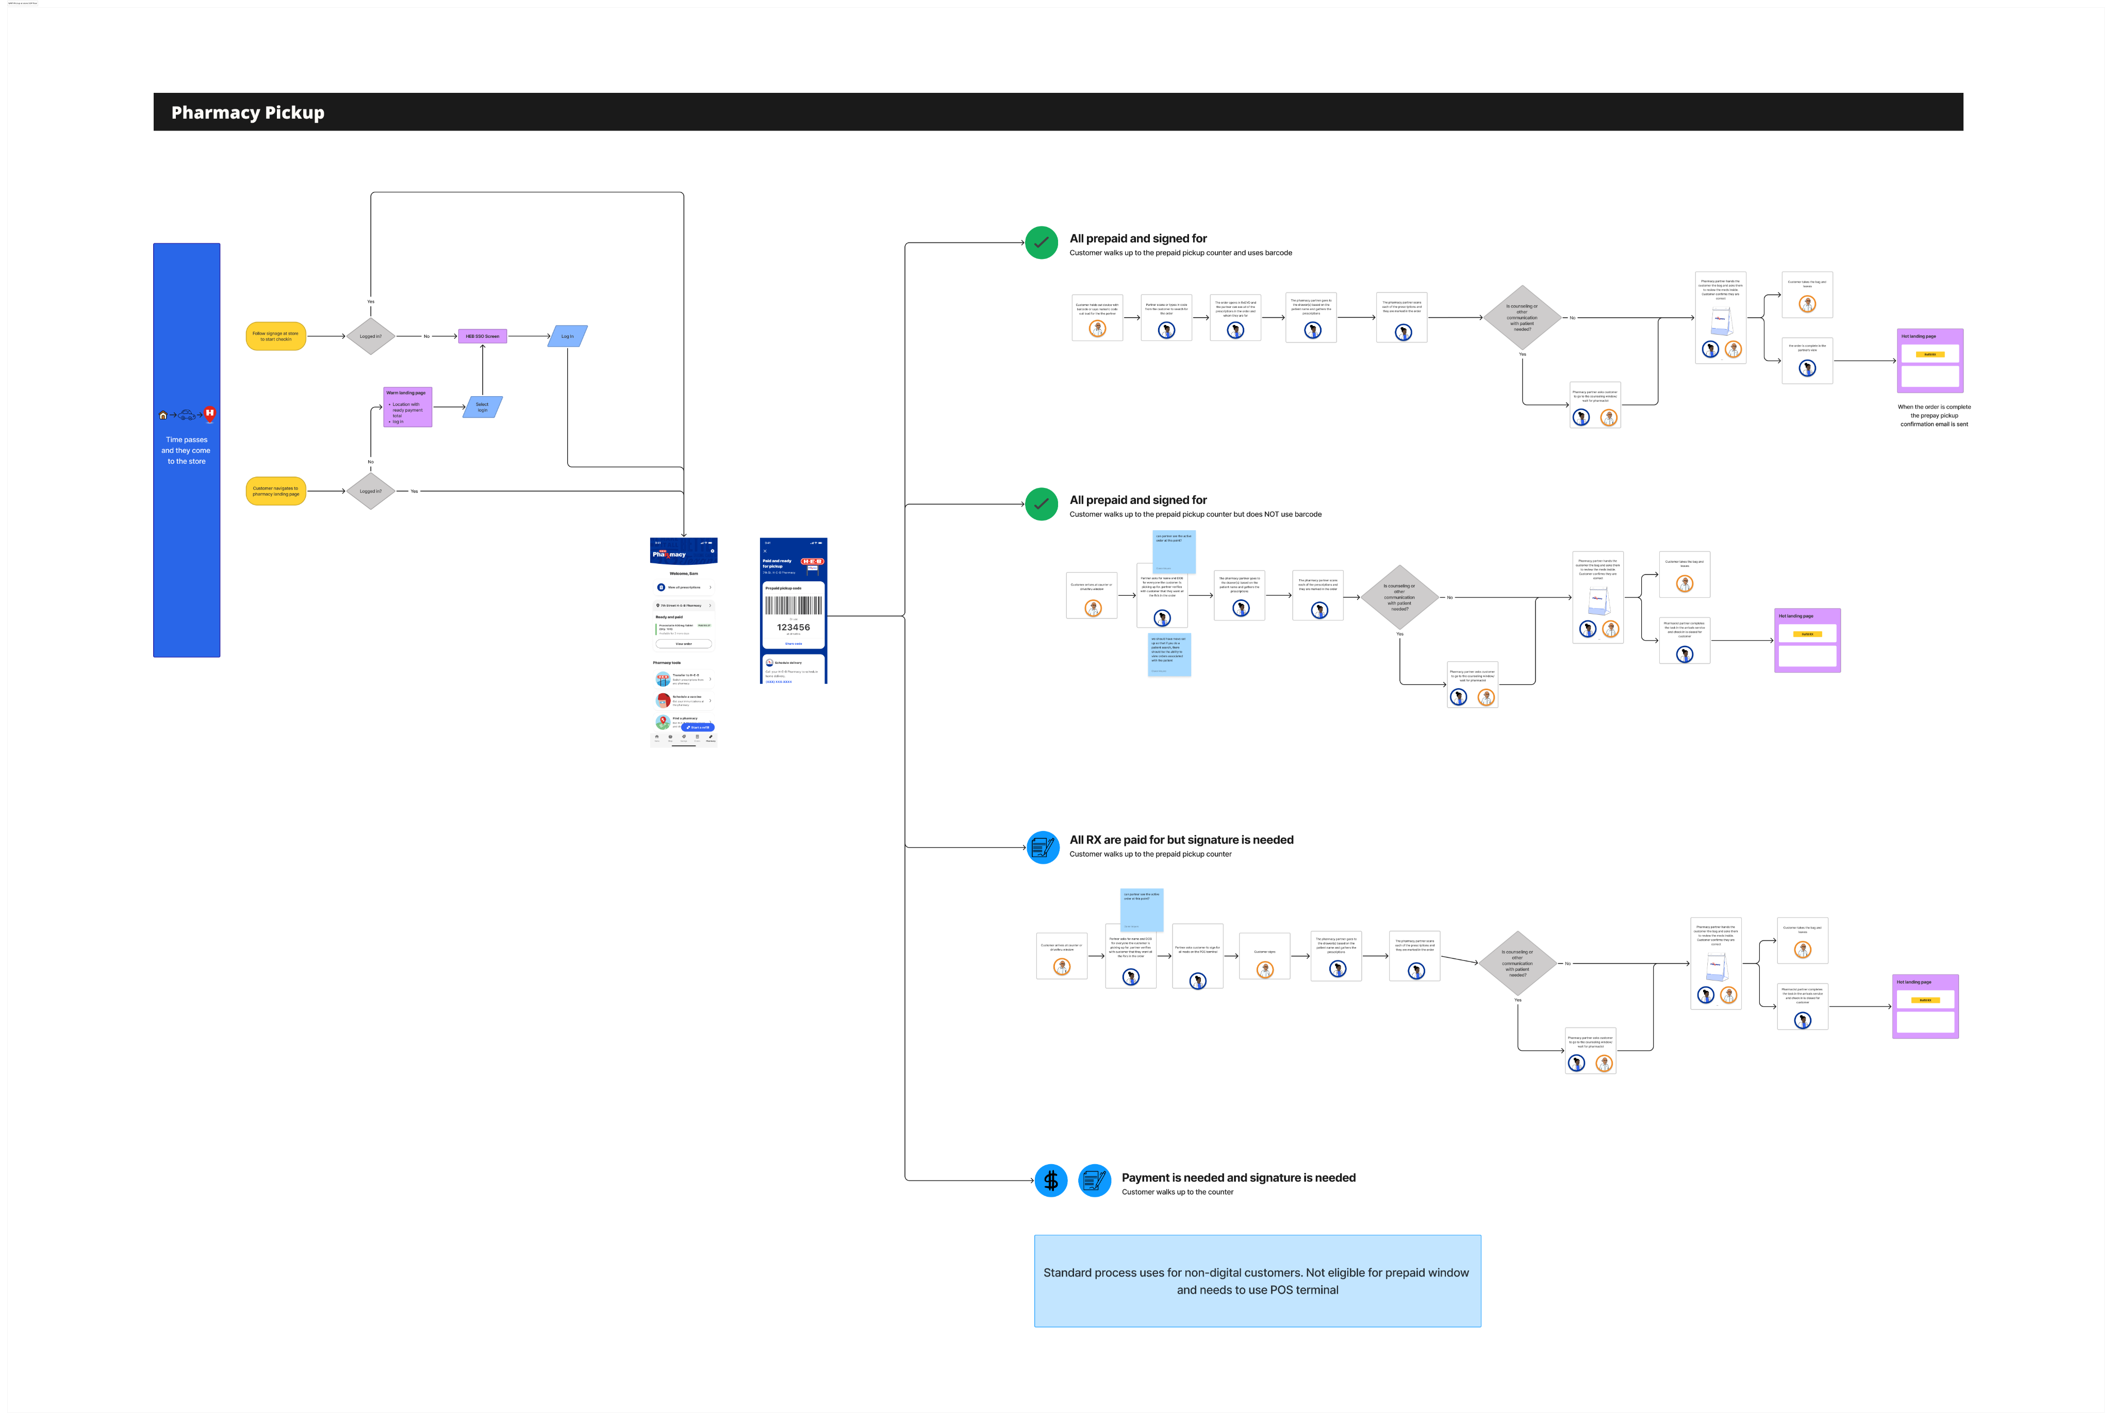Click the blue dollar sign payment icon

(1050, 1180)
